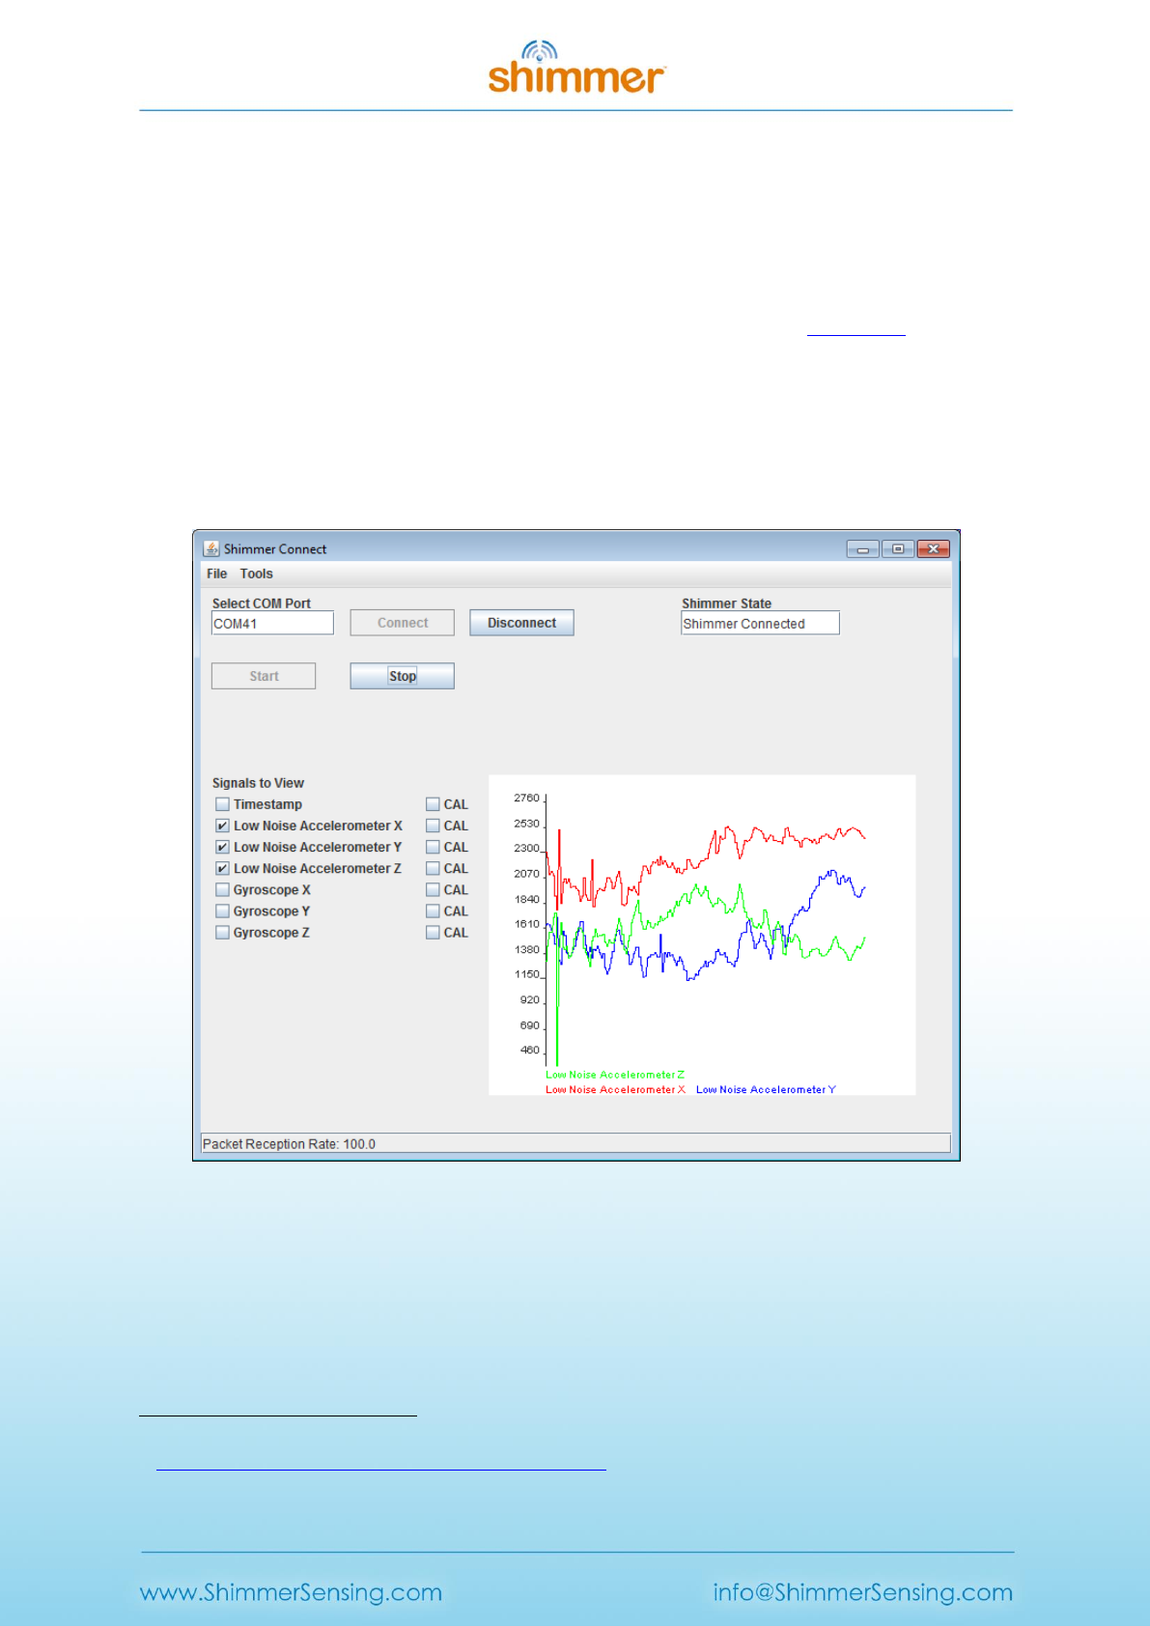Click the blue Low Noise Accelerometer Y legend
The image size is (1150, 1626).
(766, 1089)
